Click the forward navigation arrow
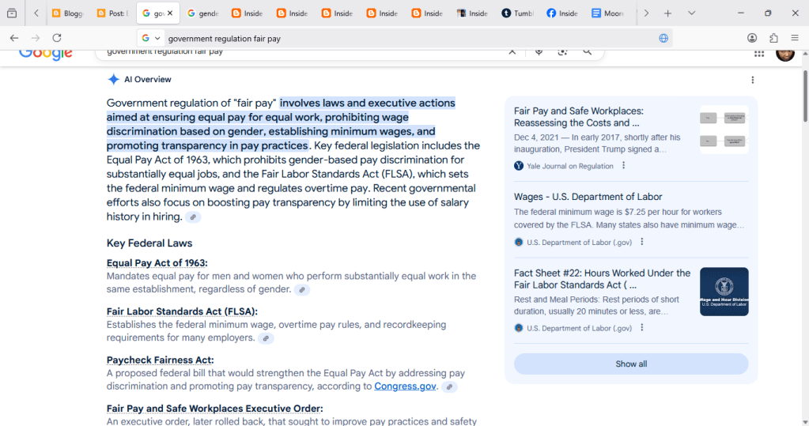This screenshot has width=809, height=426. [x=35, y=38]
